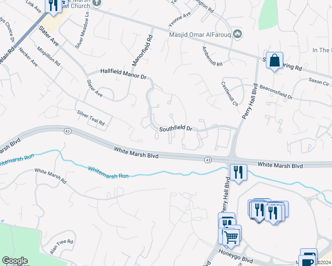The image size is (332, 266).
Task: Select the Honeygo Blvd road label
Action: [x=236, y=256]
